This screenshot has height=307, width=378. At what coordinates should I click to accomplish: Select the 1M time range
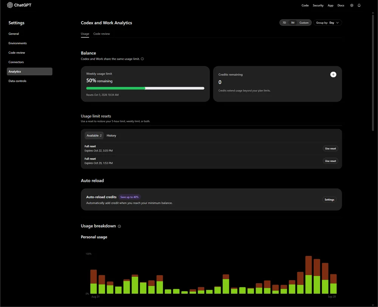tap(293, 23)
